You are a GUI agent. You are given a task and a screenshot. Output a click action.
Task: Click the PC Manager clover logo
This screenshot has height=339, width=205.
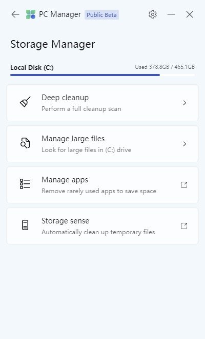pos(31,14)
